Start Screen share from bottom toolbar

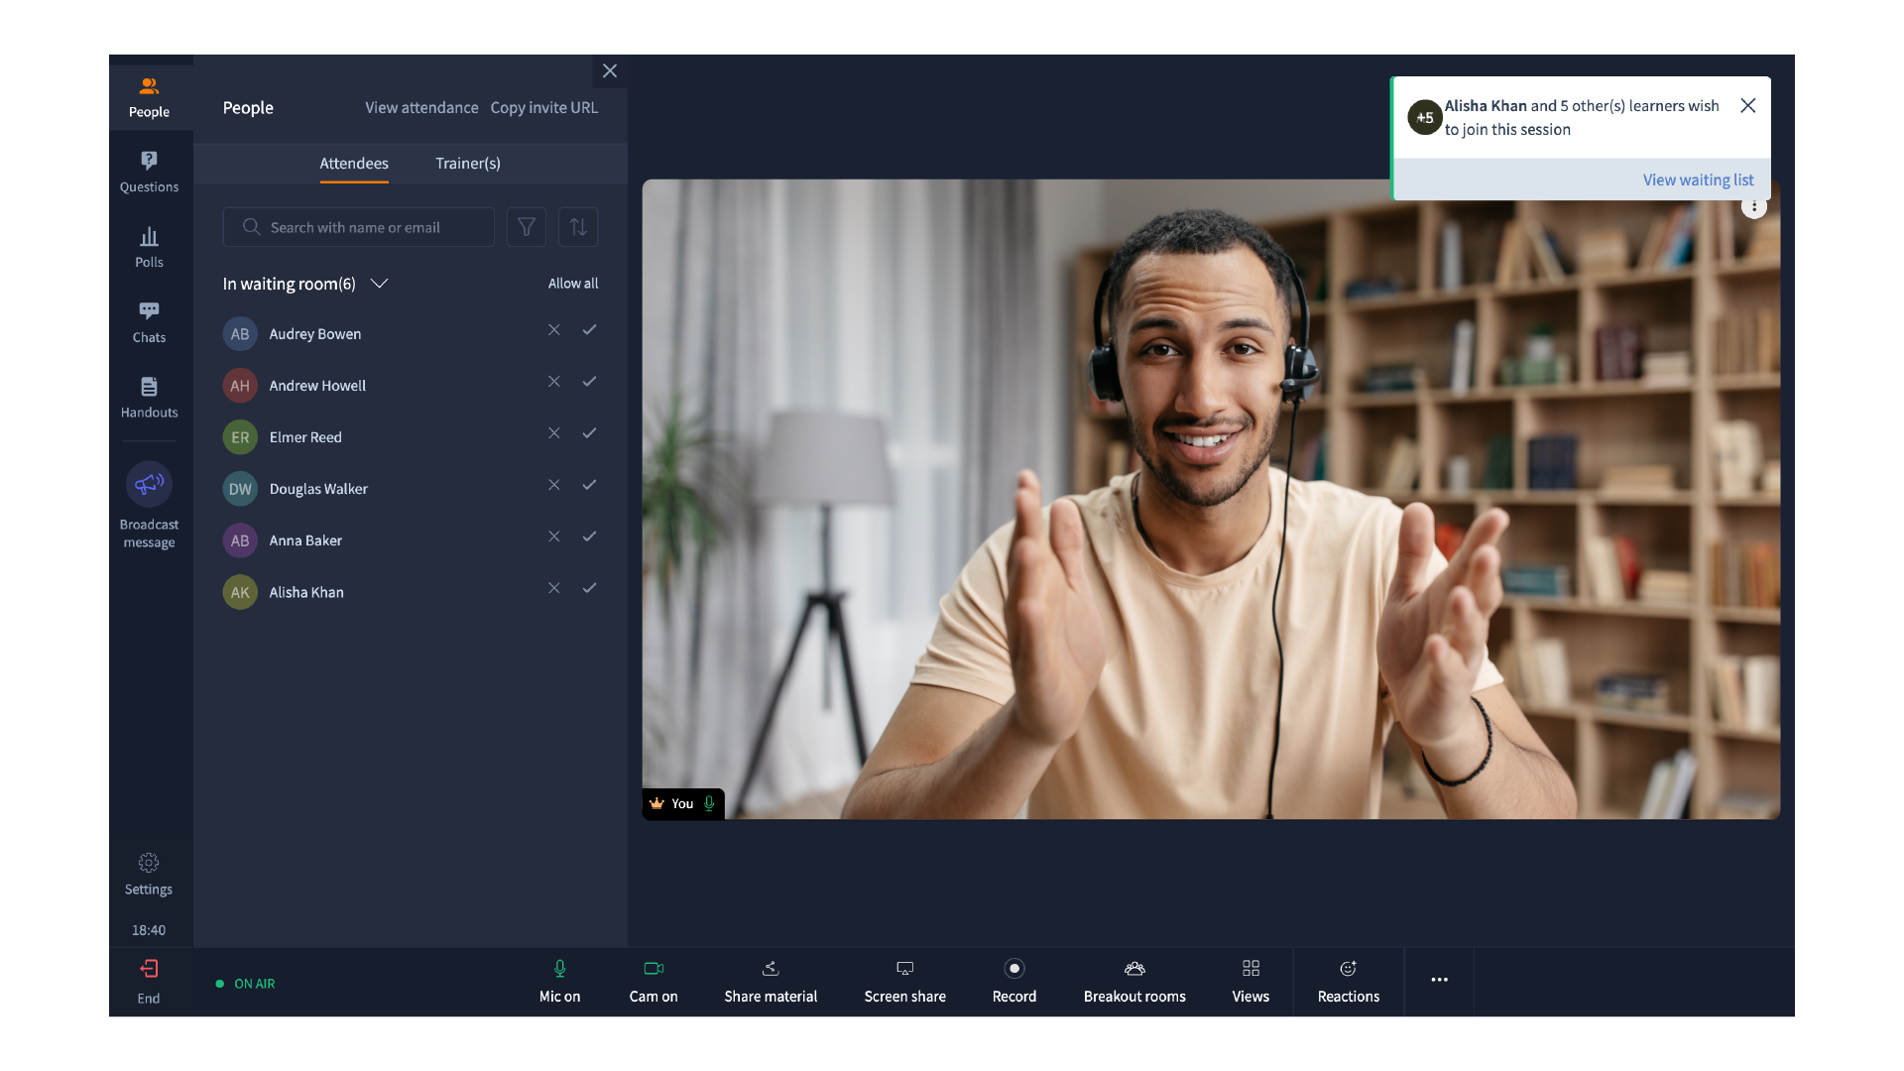point(904,981)
